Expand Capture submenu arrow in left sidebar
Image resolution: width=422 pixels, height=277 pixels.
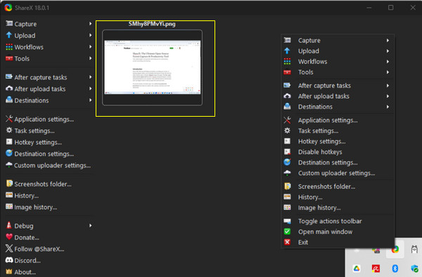(91, 24)
